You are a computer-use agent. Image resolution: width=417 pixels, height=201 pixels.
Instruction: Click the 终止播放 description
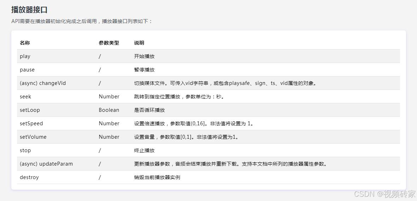tap(144, 150)
